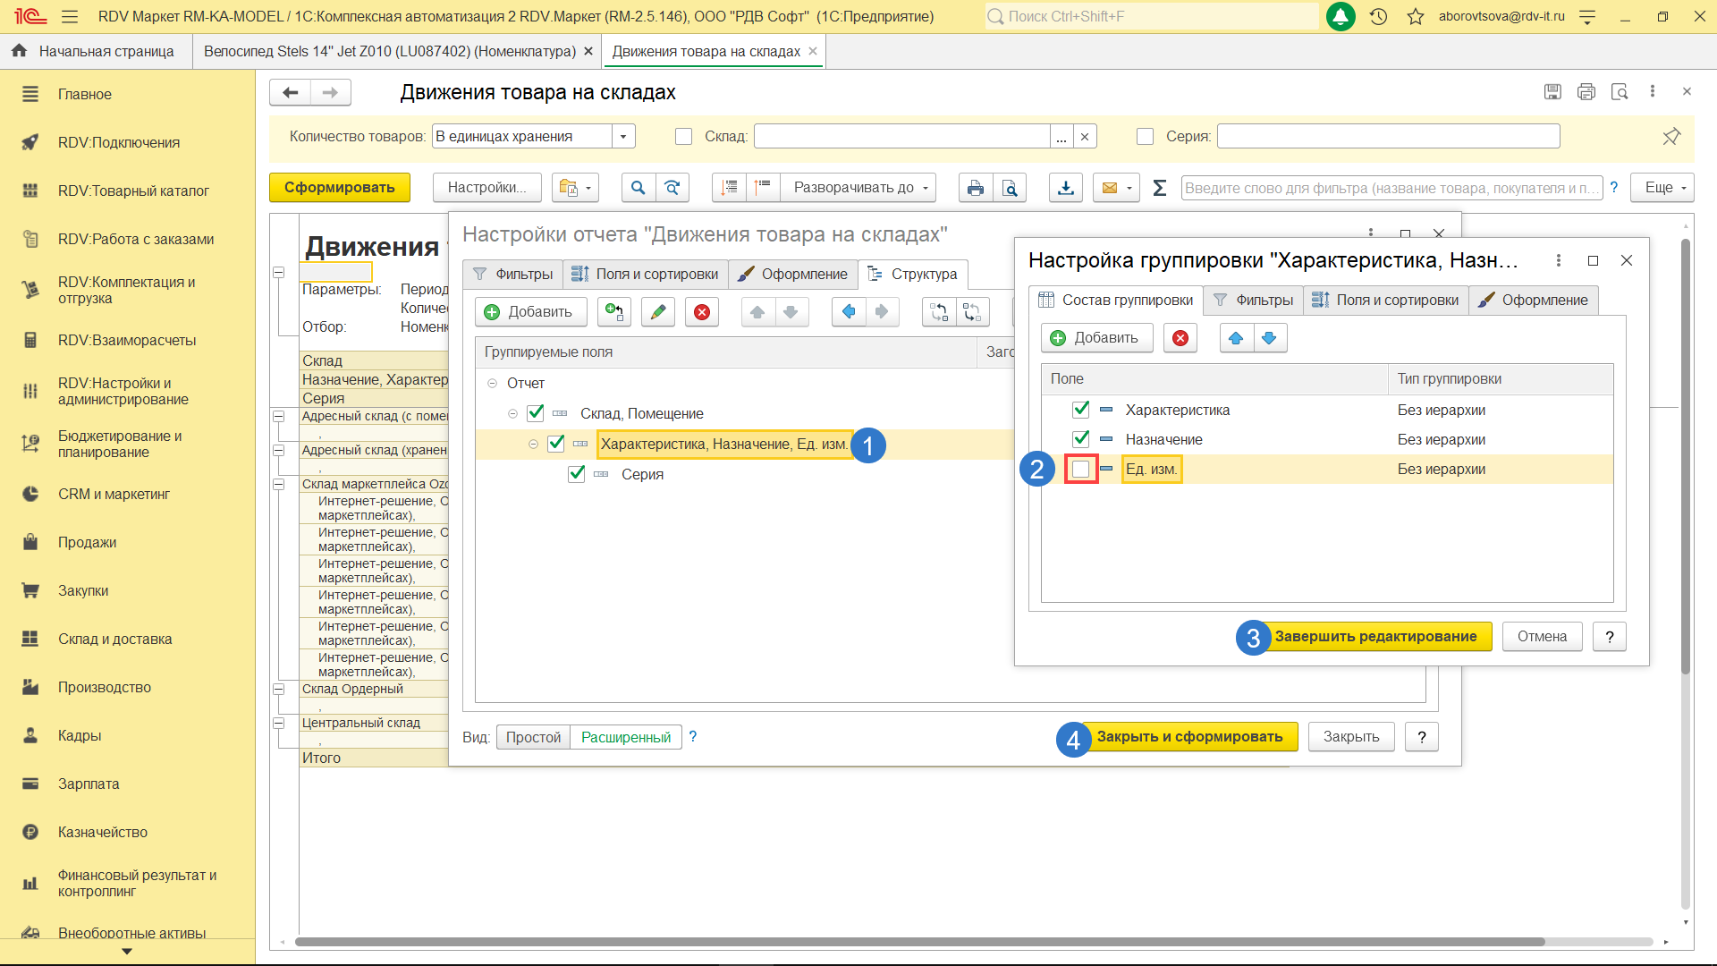Click Завершить редактирование button

[1375, 637]
